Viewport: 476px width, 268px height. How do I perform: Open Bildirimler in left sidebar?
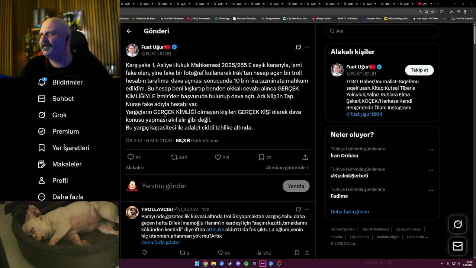[60, 82]
